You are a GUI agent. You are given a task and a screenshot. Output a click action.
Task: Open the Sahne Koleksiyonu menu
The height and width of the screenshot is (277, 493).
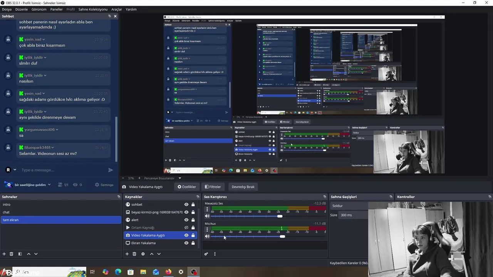point(93,9)
